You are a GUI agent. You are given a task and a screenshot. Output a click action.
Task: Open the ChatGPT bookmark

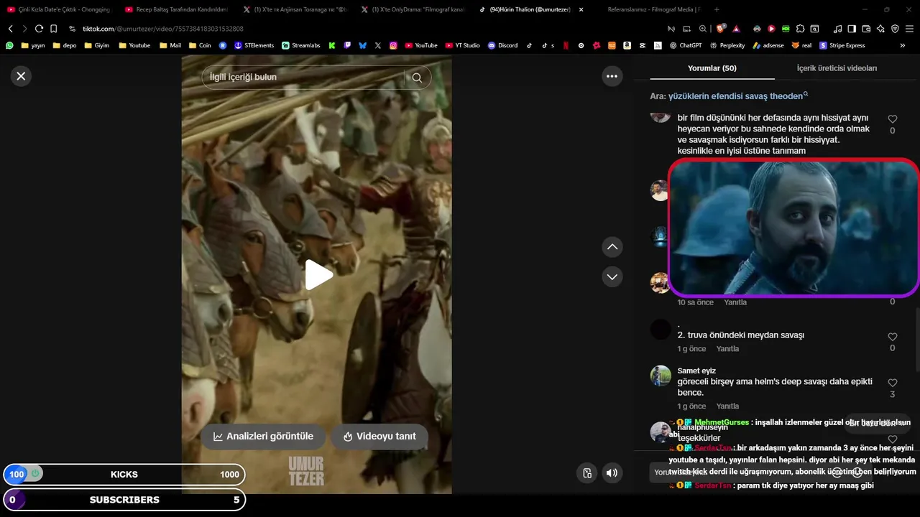coord(685,45)
